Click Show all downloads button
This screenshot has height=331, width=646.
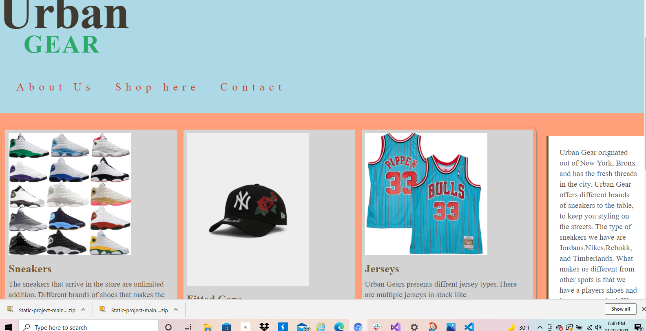point(620,309)
